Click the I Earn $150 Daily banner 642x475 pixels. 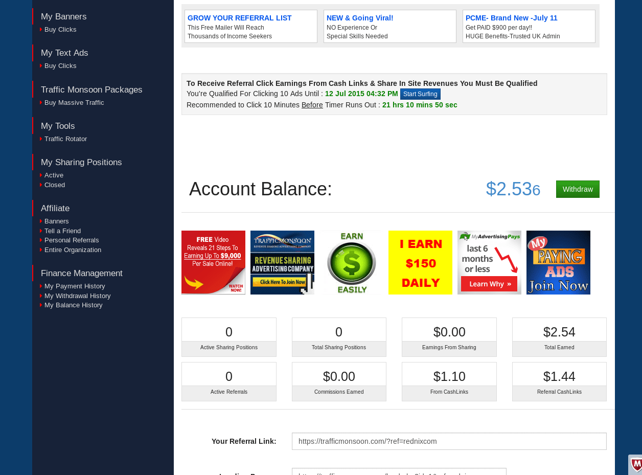[x=420, y=262]
